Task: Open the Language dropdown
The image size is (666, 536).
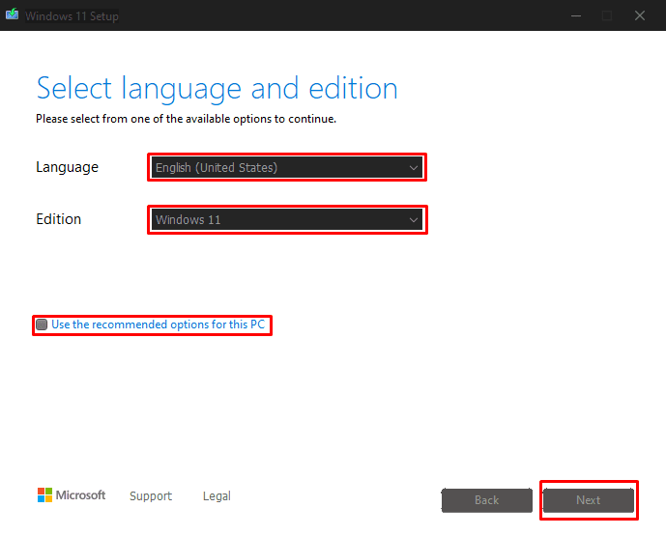Action: click(x=287, y=167)
